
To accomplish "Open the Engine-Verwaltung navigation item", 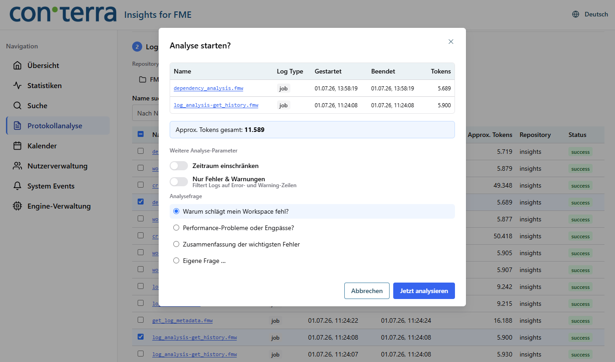I will (58, 206).
